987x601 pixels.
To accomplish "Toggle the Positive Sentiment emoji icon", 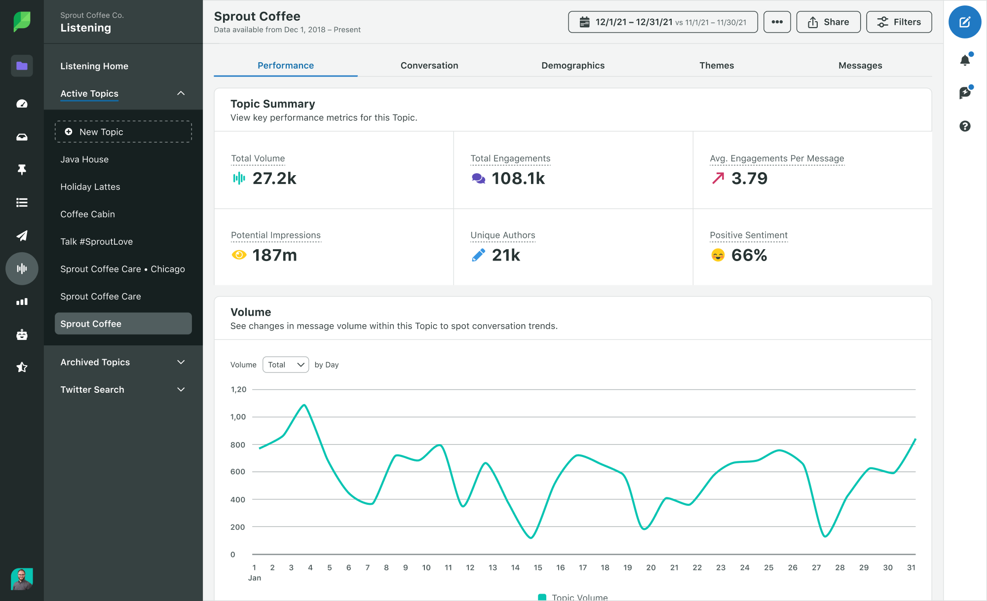I will coord(718,254).
